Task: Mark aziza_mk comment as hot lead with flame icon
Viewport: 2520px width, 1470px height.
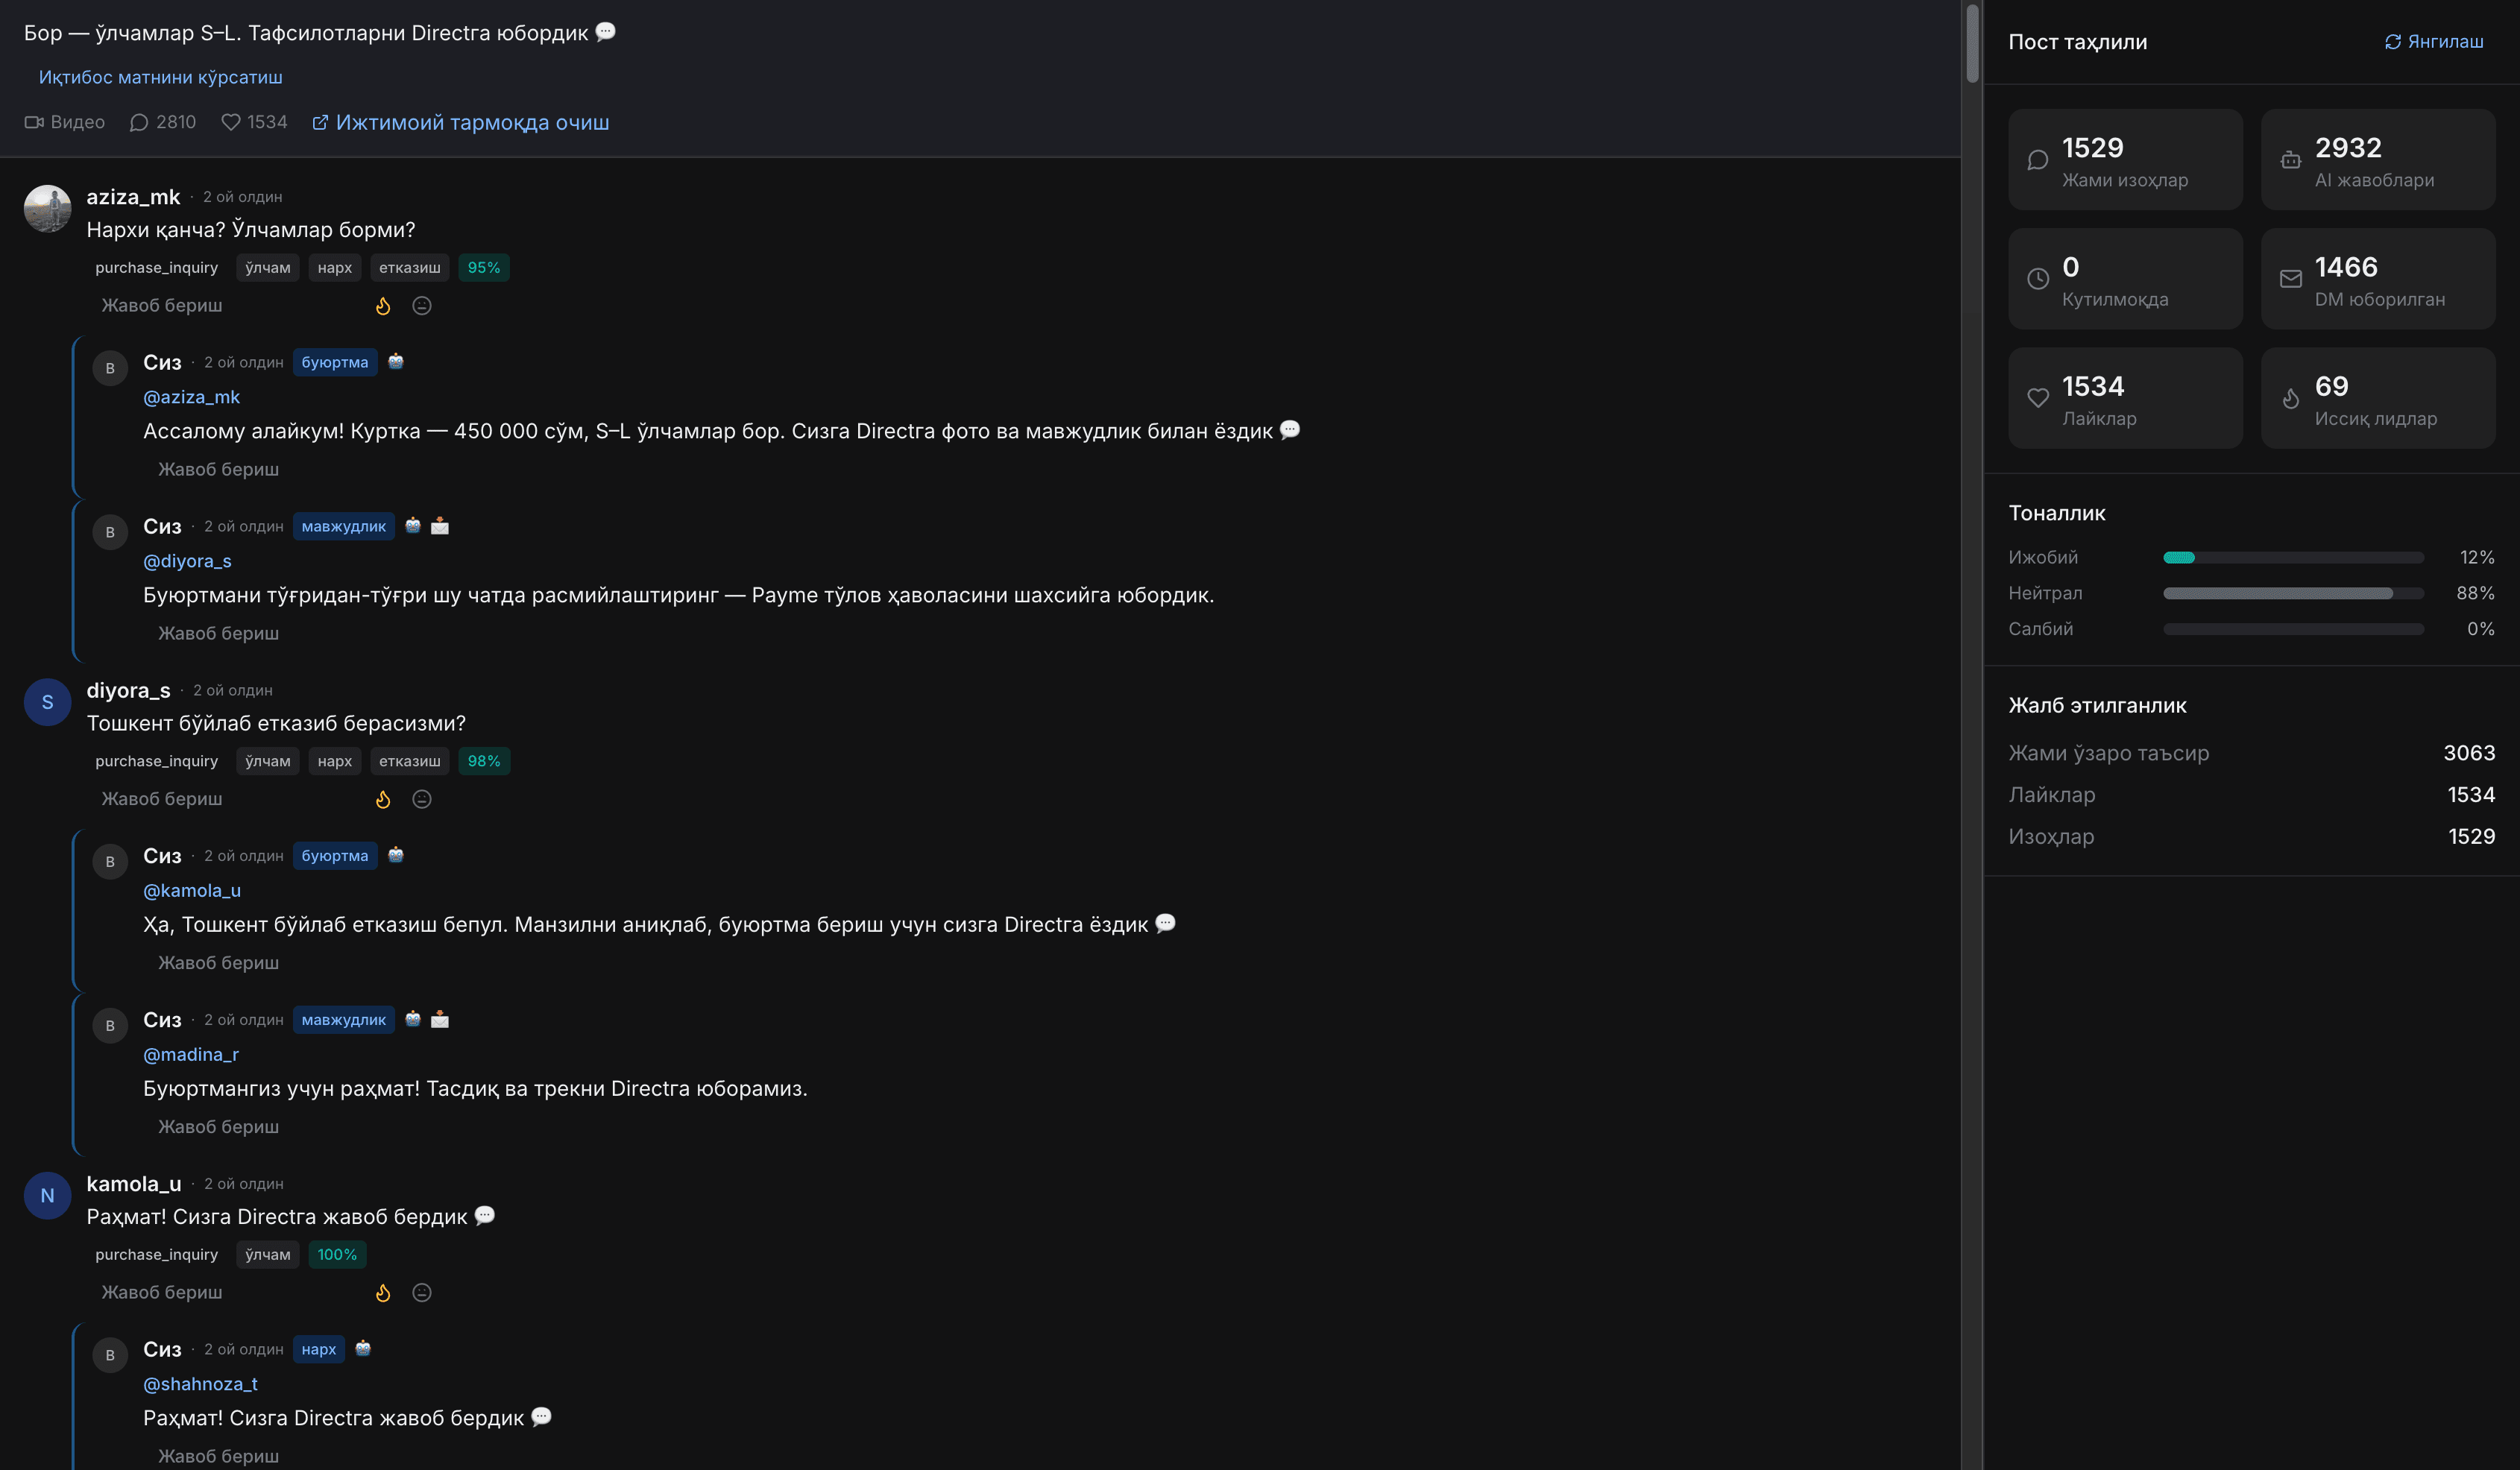Action: [x=383, y=306]
